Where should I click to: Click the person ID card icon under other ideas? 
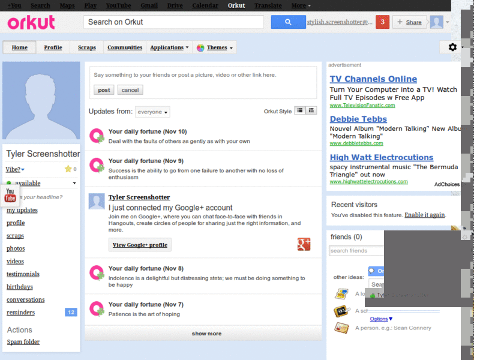coord(341,328)
